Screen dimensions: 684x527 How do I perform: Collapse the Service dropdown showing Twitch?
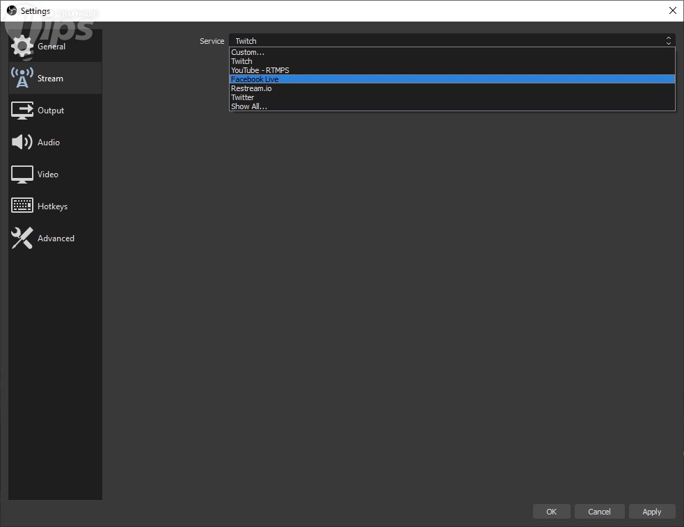452,40
